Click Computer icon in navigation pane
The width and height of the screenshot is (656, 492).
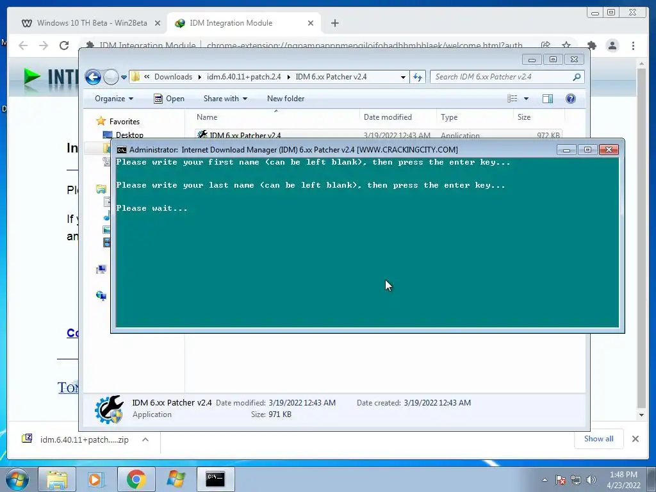point(101,269)
